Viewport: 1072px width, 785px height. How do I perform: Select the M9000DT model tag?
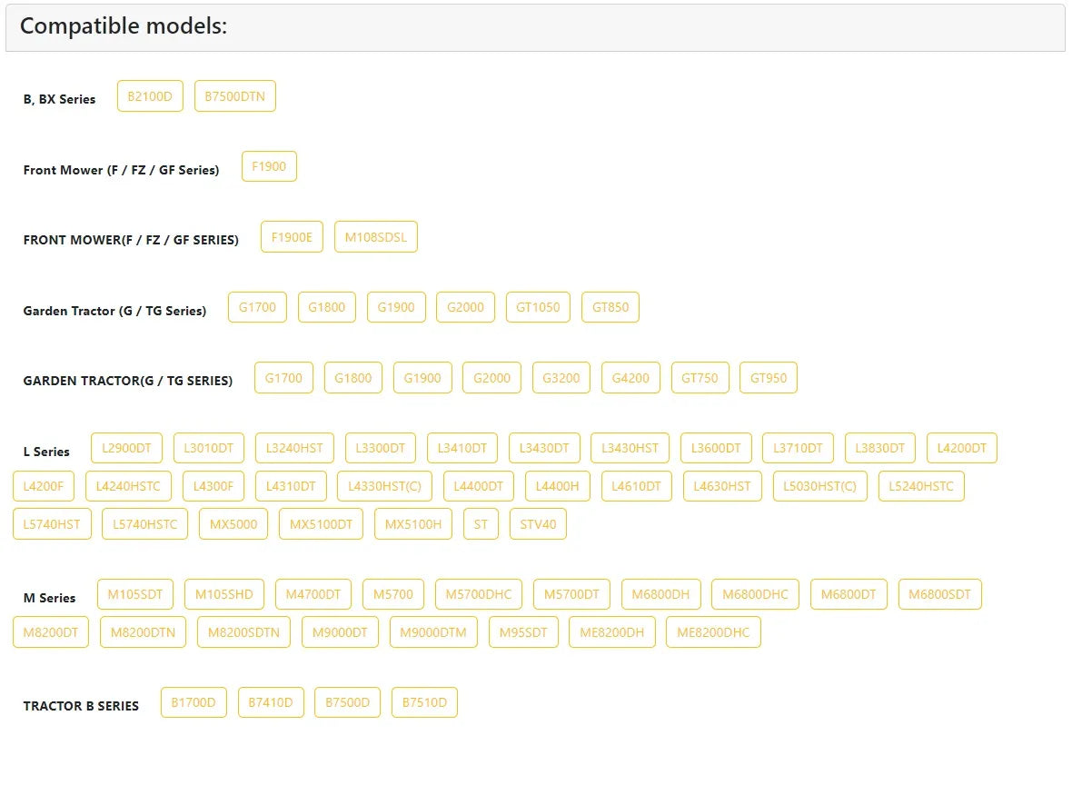[x=340, y=632]
